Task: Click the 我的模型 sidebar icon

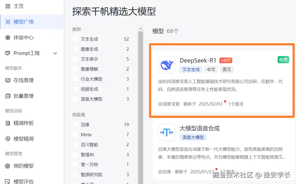Action: 8,166
